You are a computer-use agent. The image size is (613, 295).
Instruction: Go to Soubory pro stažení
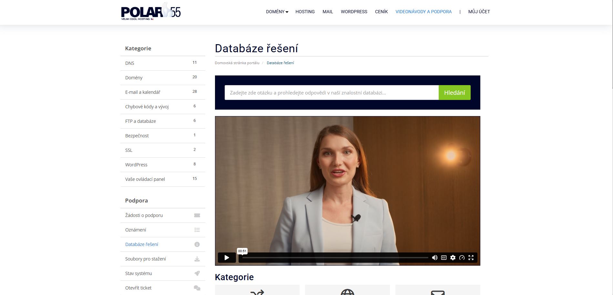click(163, 259)
